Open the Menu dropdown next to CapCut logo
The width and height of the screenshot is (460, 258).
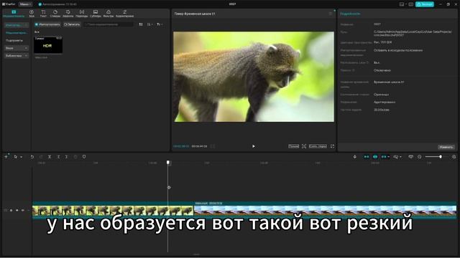pyautogui.click(x=25, y=4)
